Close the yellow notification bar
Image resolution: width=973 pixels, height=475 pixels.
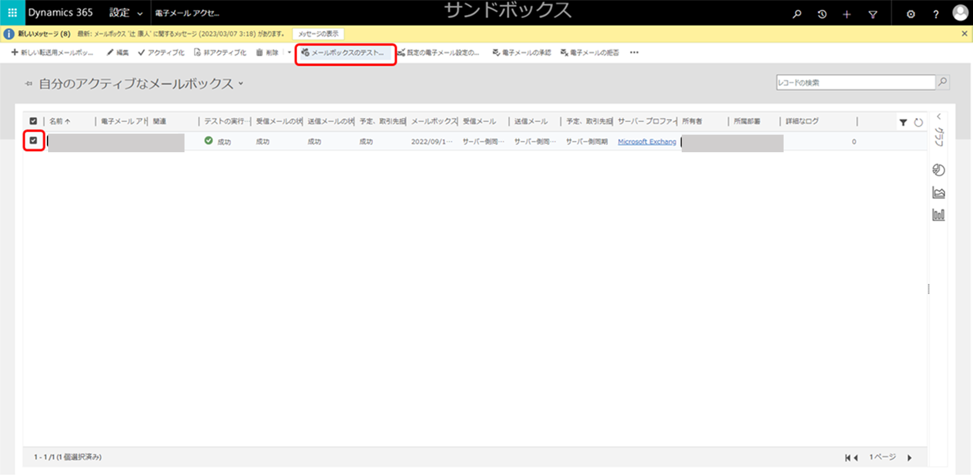click(964, 34)
